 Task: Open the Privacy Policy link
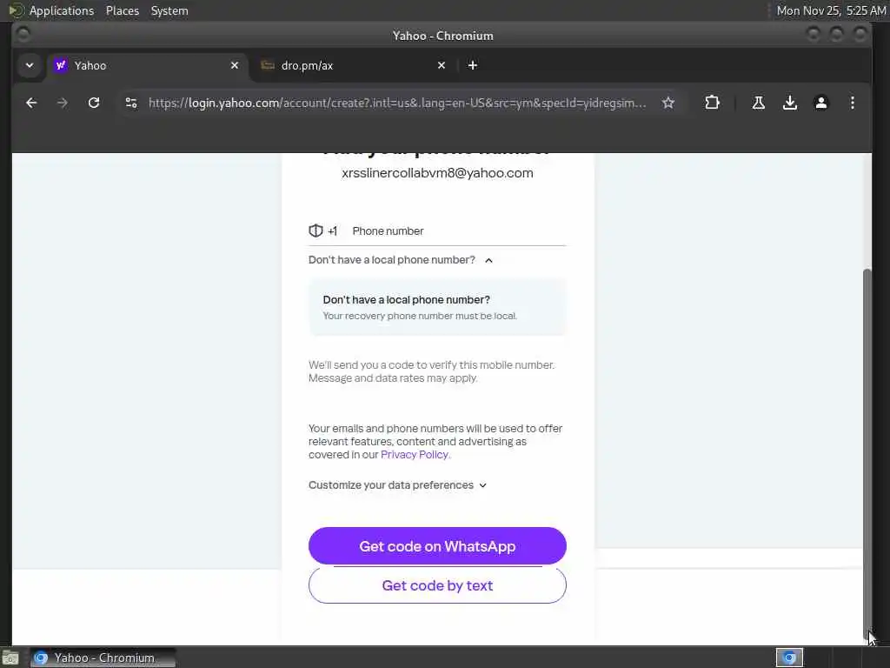click(415, 454)
